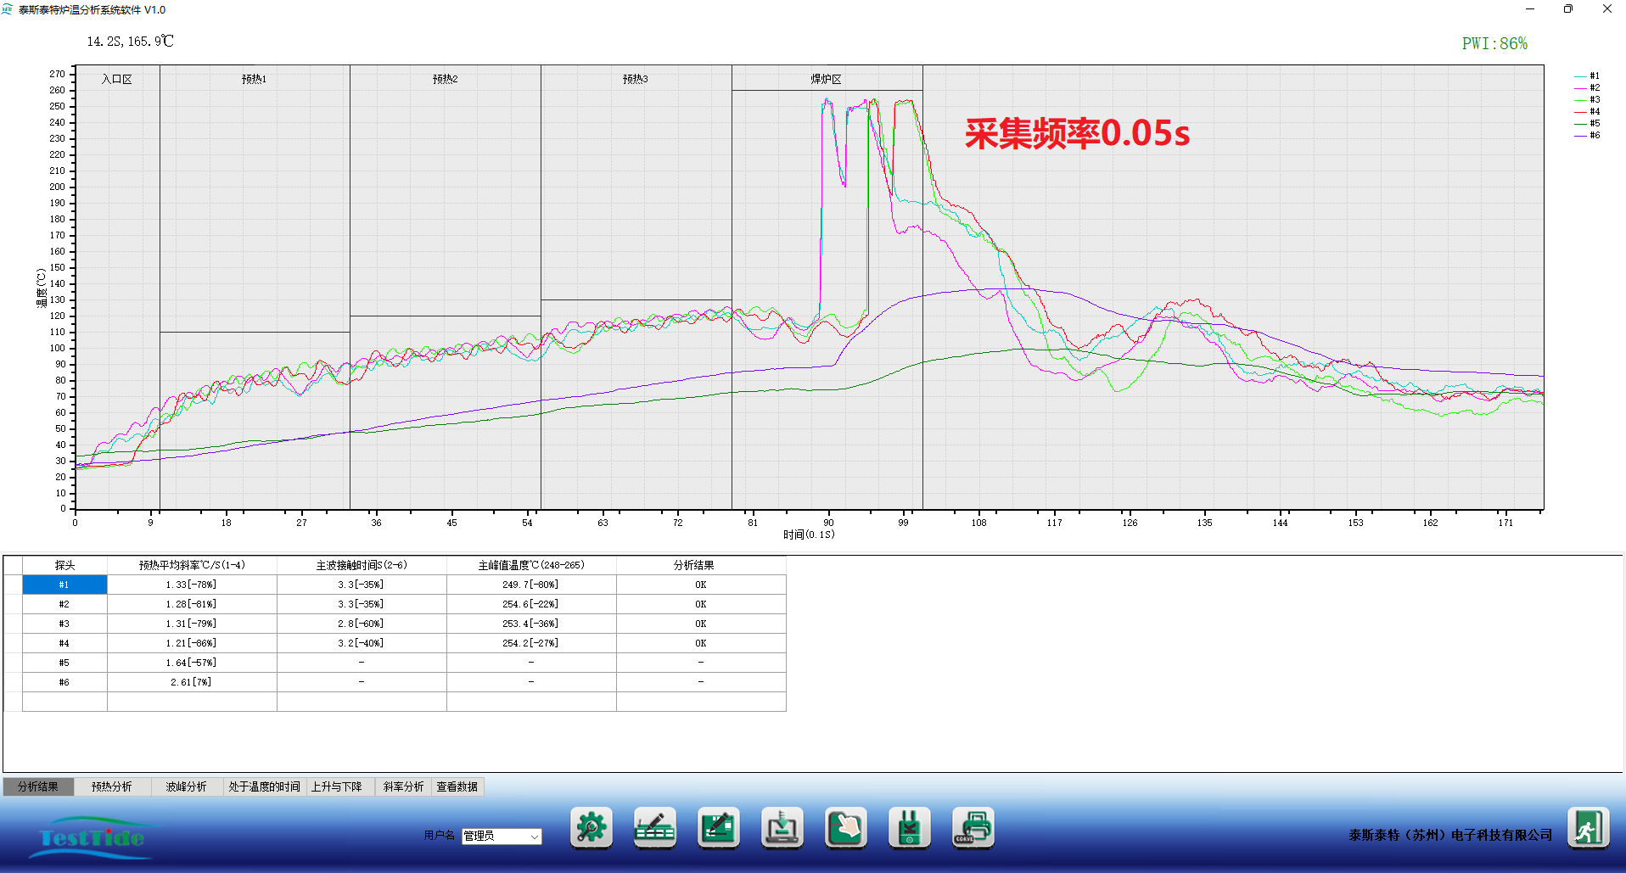This screenshot has height=873, width=1626.
Task: Open the 斜率分析 tab
Action: [x=403, y=786]
